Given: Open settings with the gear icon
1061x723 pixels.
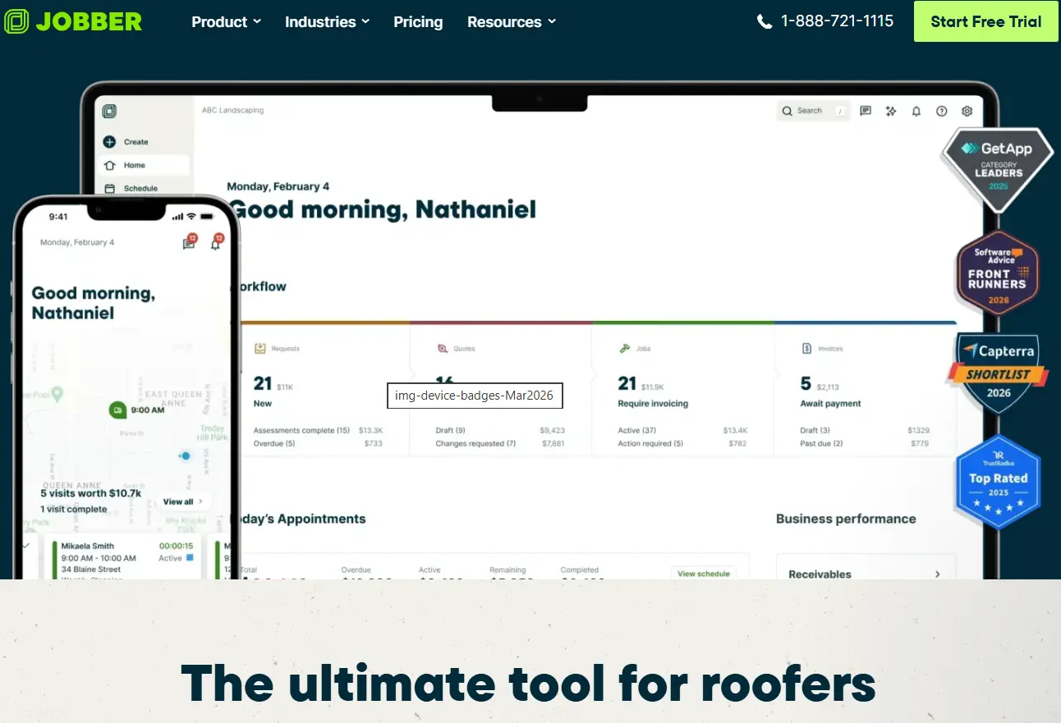Looking at the screenshot, I should tap(967, 111).
